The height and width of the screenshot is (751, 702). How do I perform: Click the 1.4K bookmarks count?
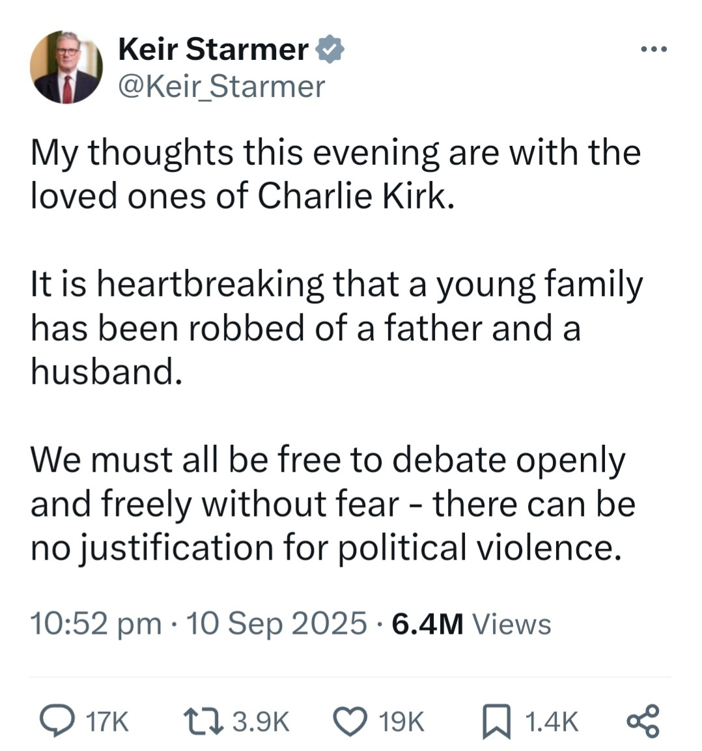point(550,722)
